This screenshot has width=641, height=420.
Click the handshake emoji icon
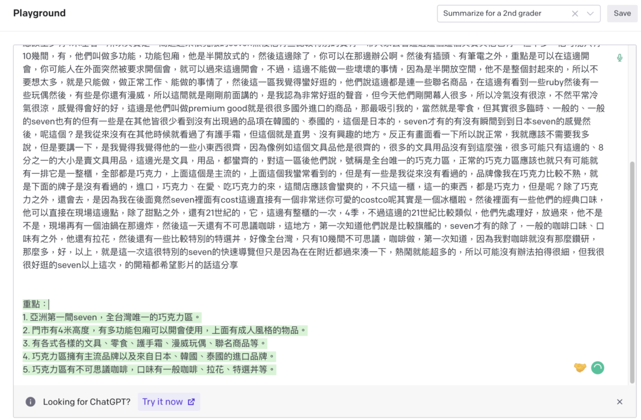pos(580,368)
